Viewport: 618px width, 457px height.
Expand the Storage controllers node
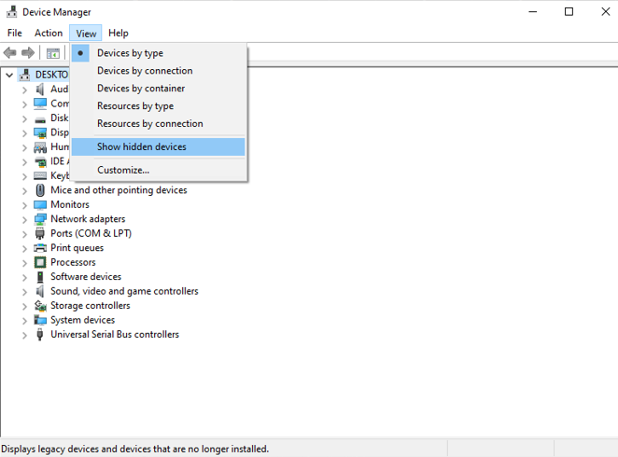click(25, 307)
